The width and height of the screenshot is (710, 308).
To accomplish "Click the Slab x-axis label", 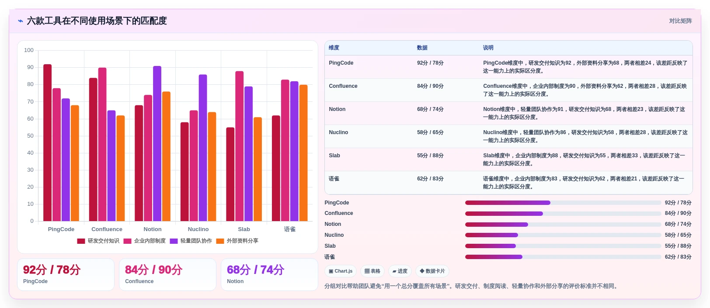I will (244, 229).
